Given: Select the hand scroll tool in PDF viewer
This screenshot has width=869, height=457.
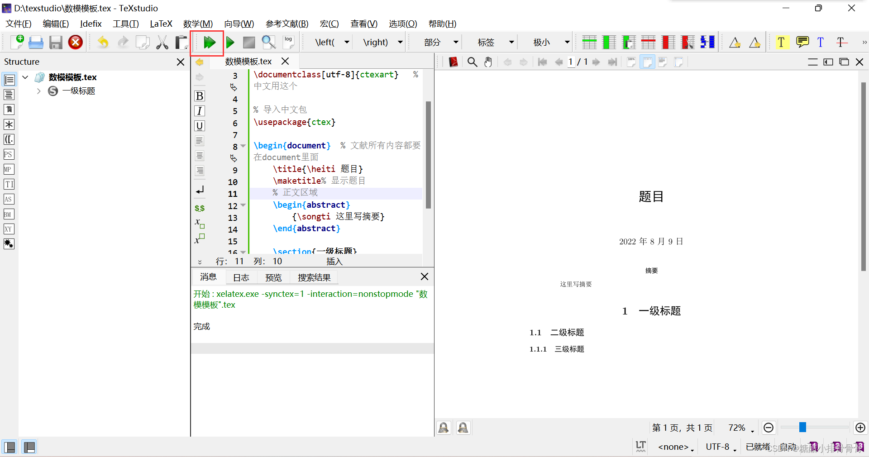Looking at the screenshot, I should pos(488,62).
